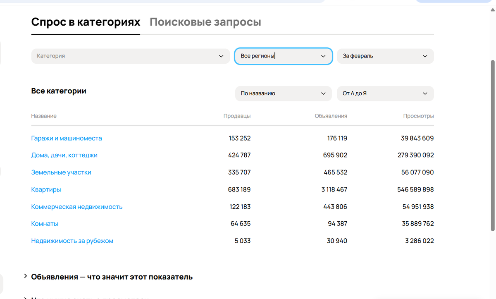This screenshot has height=299, width=496.
Task: Open the От А до Я order dropdown
Action: click(385, 93)
